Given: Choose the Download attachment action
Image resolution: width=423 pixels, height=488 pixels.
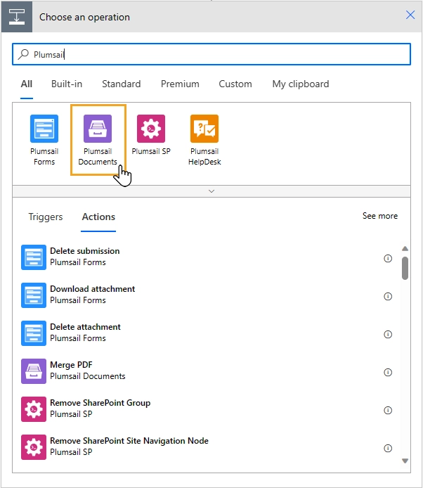Looking at the screenshot, I should pyautogui.click(x=207, y=295).
